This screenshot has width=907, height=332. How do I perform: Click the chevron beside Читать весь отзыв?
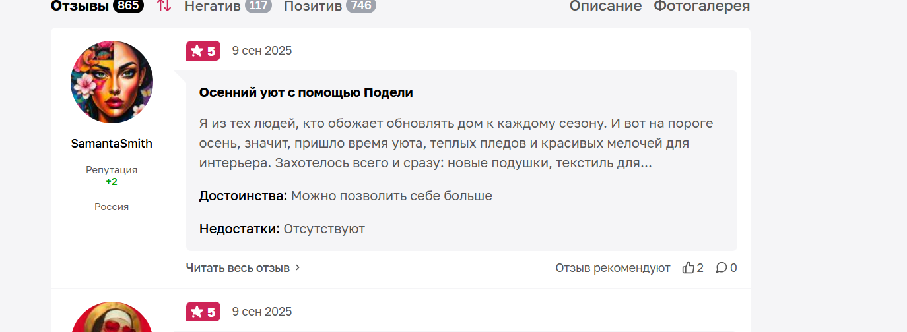tap(298, 267)
